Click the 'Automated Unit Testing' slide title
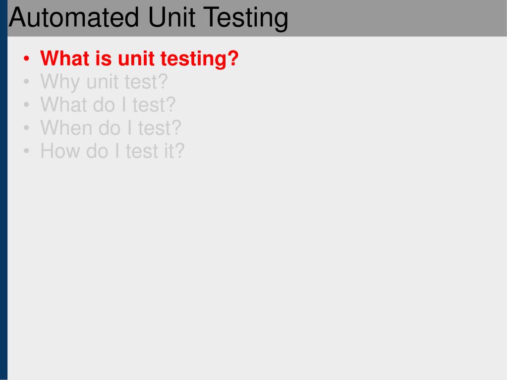 (x=148, y=17)
